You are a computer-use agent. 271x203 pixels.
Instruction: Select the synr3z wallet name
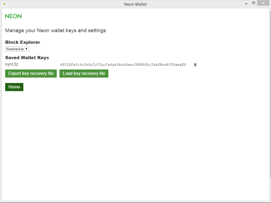pos(12,64)
